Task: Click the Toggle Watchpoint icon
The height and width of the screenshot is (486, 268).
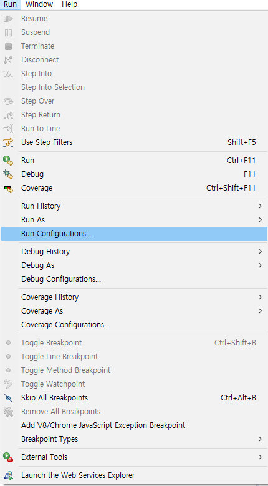Action: pyautogui.click(x=8, y=384)
